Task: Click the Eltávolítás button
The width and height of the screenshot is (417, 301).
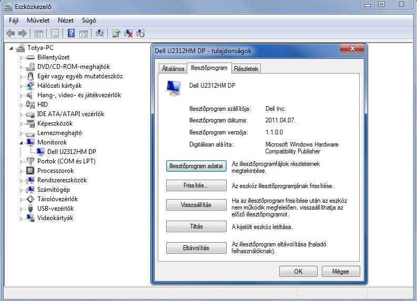Action: click(196, 248)
